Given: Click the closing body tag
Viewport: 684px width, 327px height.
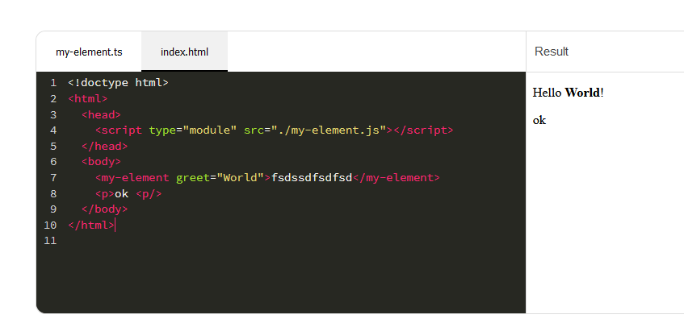Looking at the screenshot, I should [105, 209].
